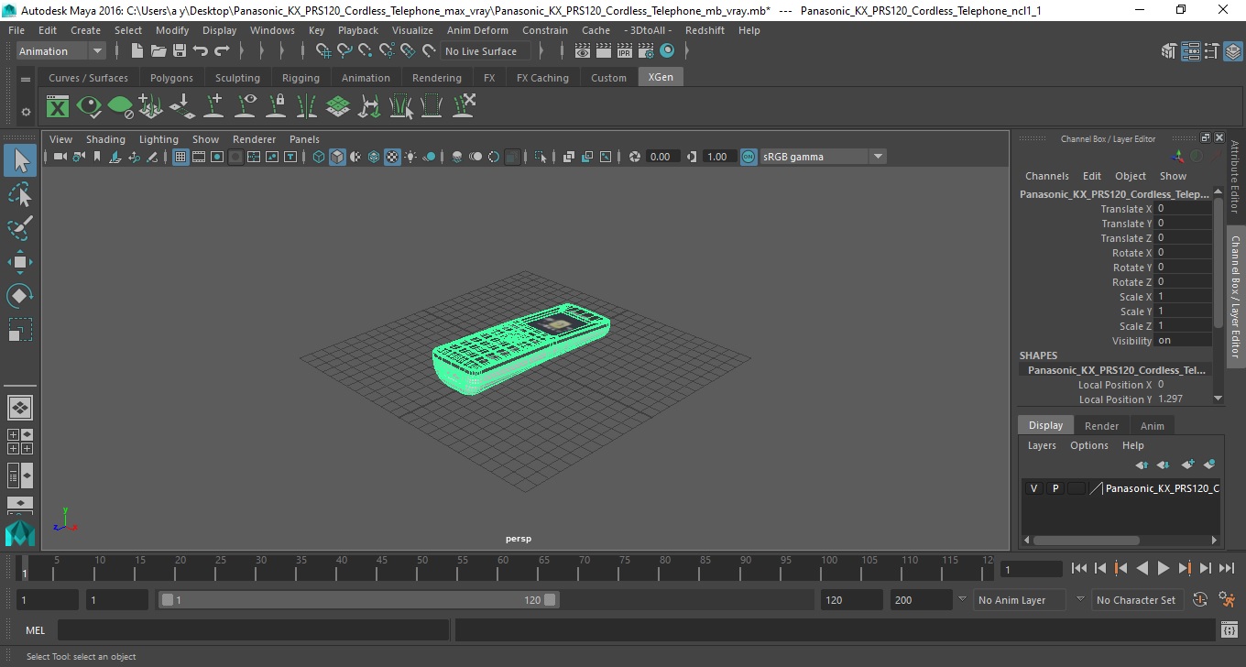Screen dimensions: 1246x667
Task: Toggle the viewport grid display icon
Action: pos(180,157)
